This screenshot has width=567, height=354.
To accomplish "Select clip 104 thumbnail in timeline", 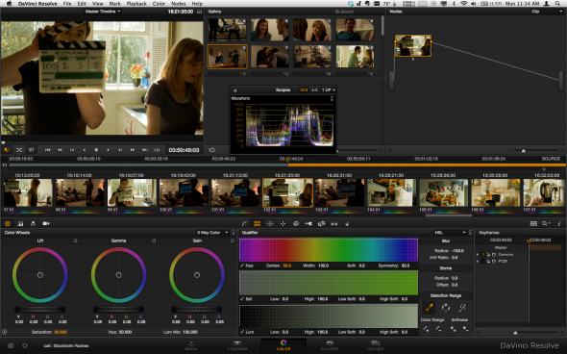I will point(391,192).
